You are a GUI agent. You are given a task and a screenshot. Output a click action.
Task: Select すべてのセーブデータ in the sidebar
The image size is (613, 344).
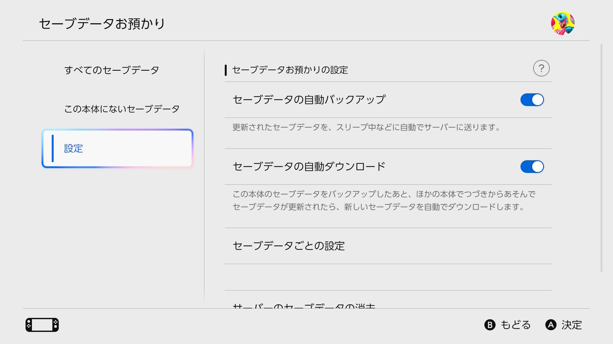(111, 70)
